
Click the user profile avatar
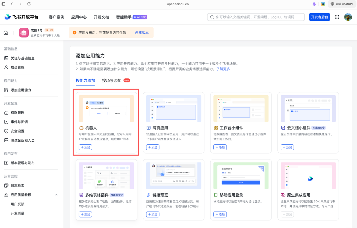348,17
